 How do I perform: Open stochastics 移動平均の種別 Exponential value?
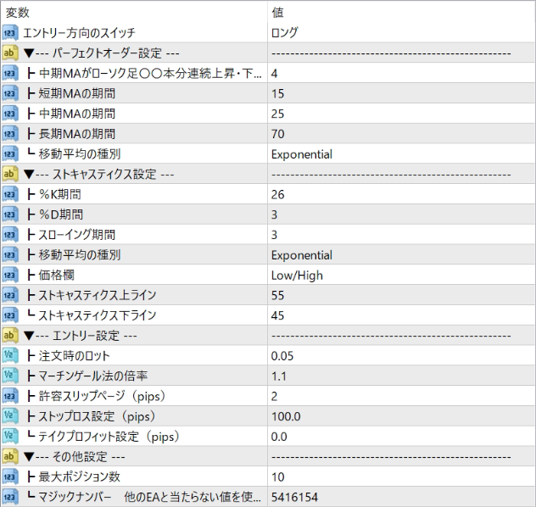[401, 255]
